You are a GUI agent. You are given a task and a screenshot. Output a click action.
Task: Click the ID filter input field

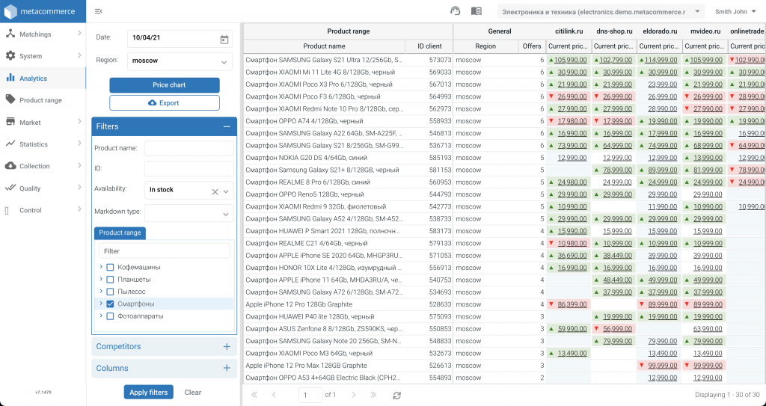[189, 168]
